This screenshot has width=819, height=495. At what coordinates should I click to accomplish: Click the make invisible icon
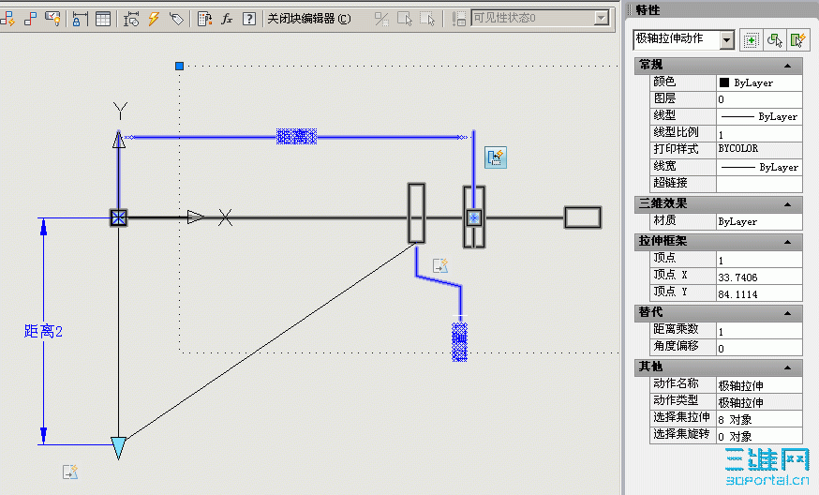pos(428,19)
